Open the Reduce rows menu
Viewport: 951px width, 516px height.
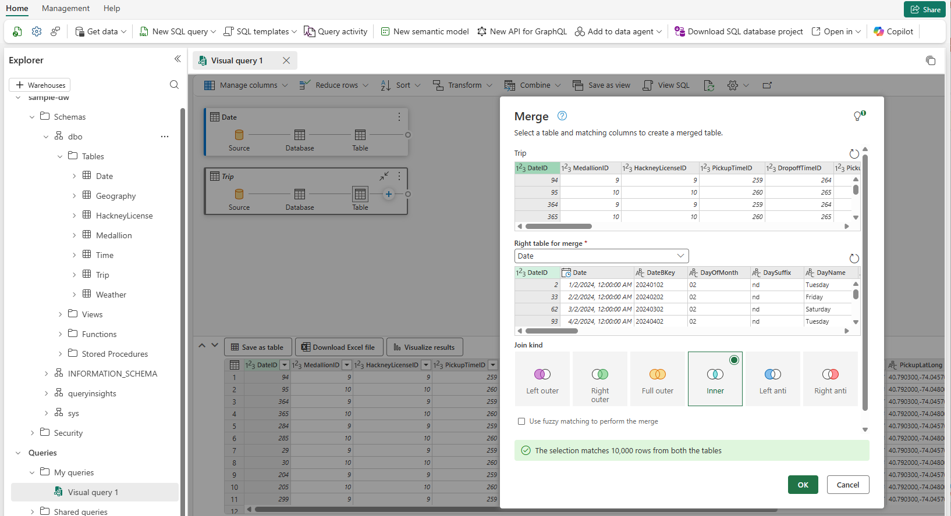click(x=334, y=85)
